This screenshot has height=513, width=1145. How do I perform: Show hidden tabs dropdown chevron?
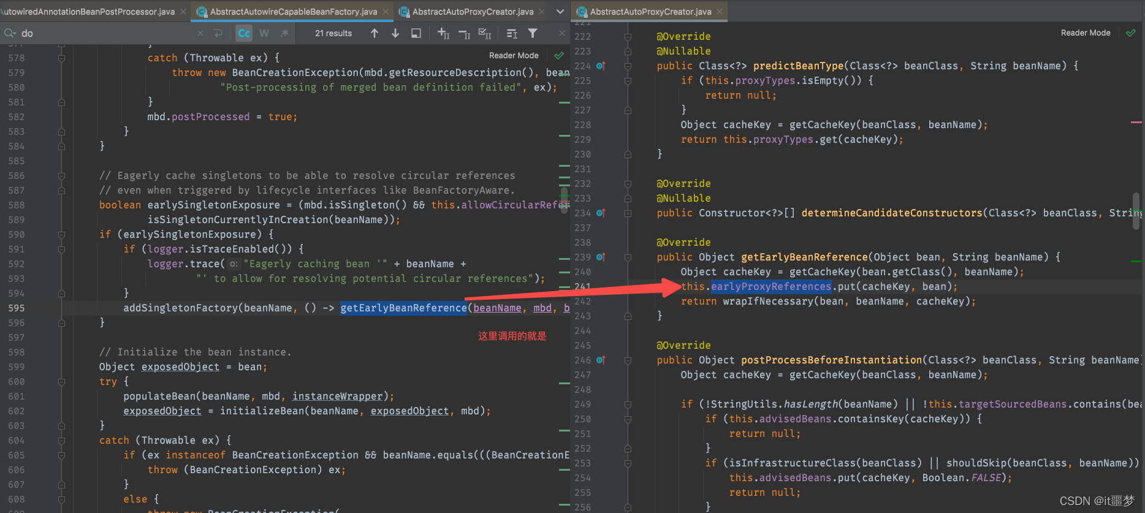point(560,12)
